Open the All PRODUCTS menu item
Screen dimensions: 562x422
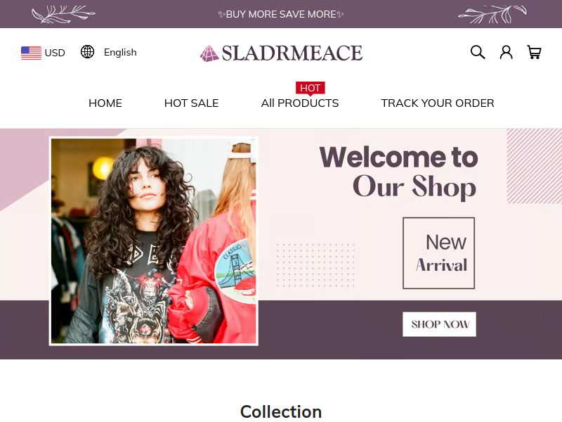(x=300, y=103)
